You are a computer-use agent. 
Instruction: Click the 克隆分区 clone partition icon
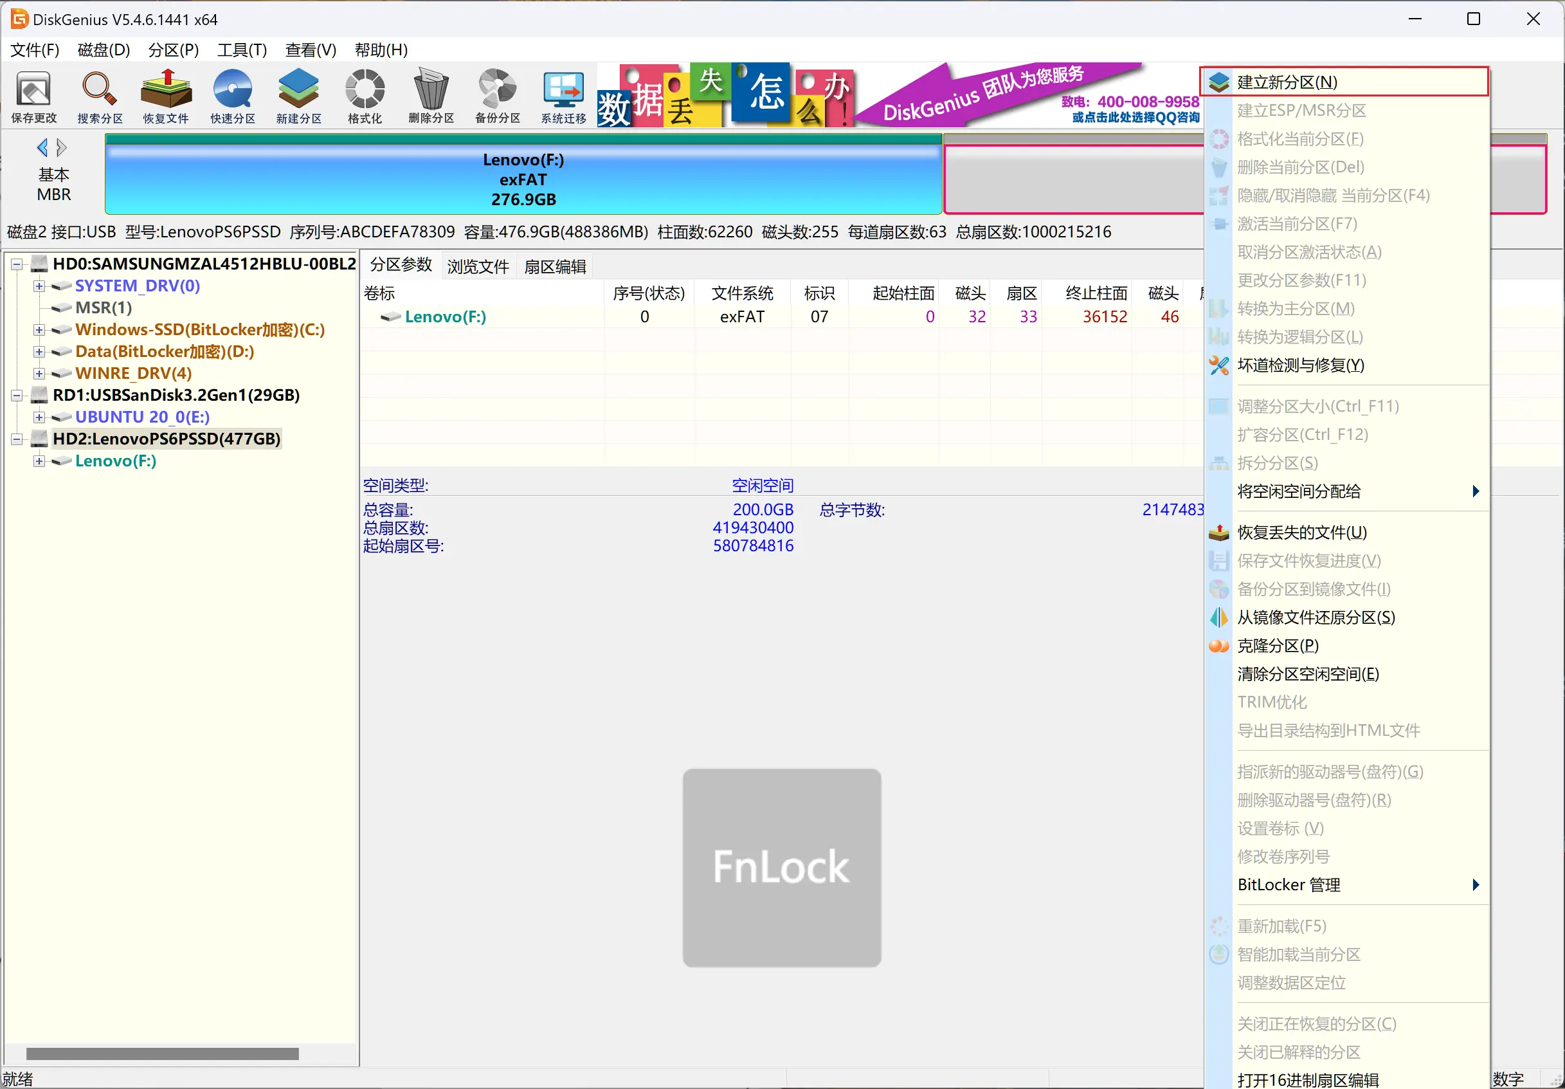[x=1218, y=646]
